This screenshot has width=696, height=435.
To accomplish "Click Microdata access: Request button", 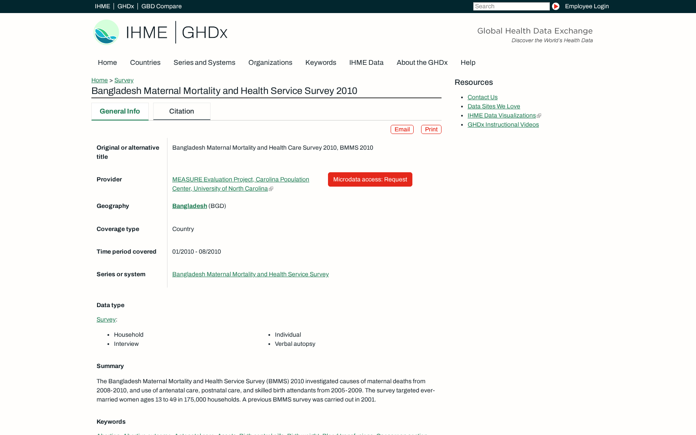I will coord(370,179).
